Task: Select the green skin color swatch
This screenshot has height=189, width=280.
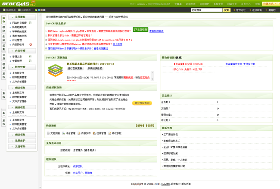Action: click(x=36, y=10)
